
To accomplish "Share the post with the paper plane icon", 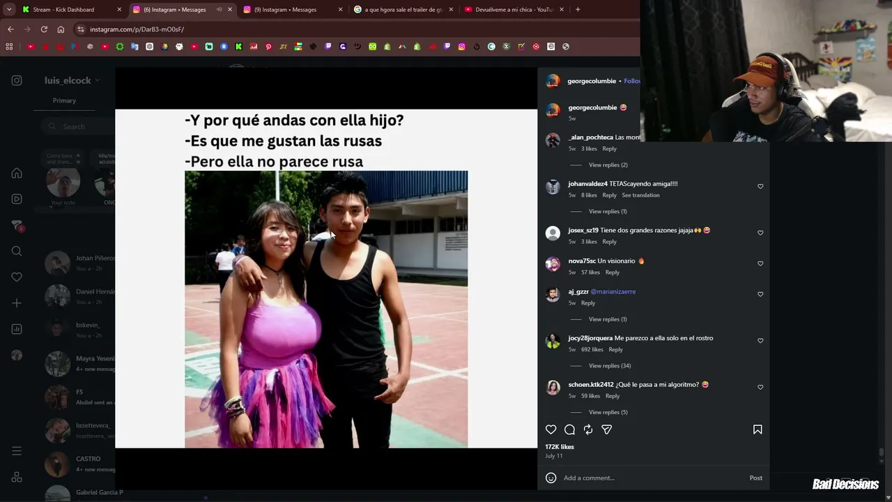I will (607, 429).
